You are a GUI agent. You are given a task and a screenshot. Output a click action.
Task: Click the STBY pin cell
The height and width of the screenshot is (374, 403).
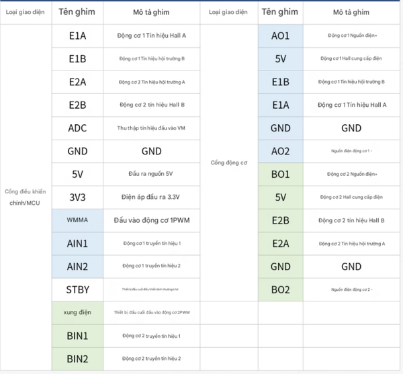[x=77, y=289]
